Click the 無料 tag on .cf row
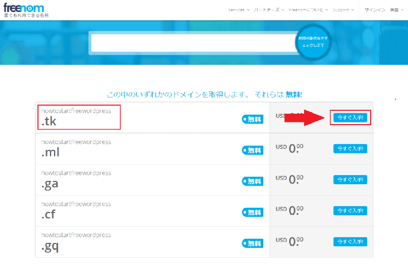Image resolution: width=408 pixels, height=267 pixels. pos(252,212)
